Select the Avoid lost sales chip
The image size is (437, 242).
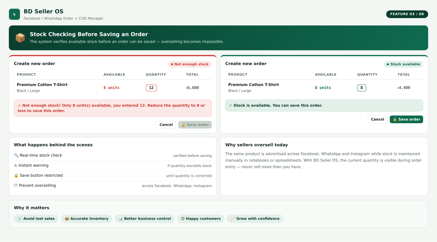click(x=36, y=219)
